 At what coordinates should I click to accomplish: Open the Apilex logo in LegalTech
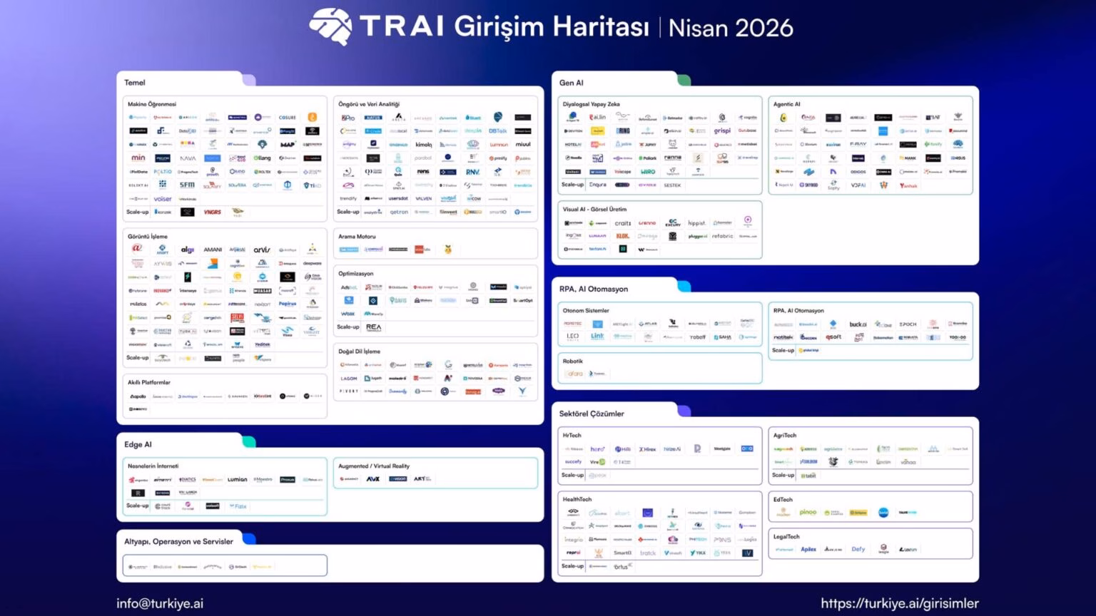[808, 549]
